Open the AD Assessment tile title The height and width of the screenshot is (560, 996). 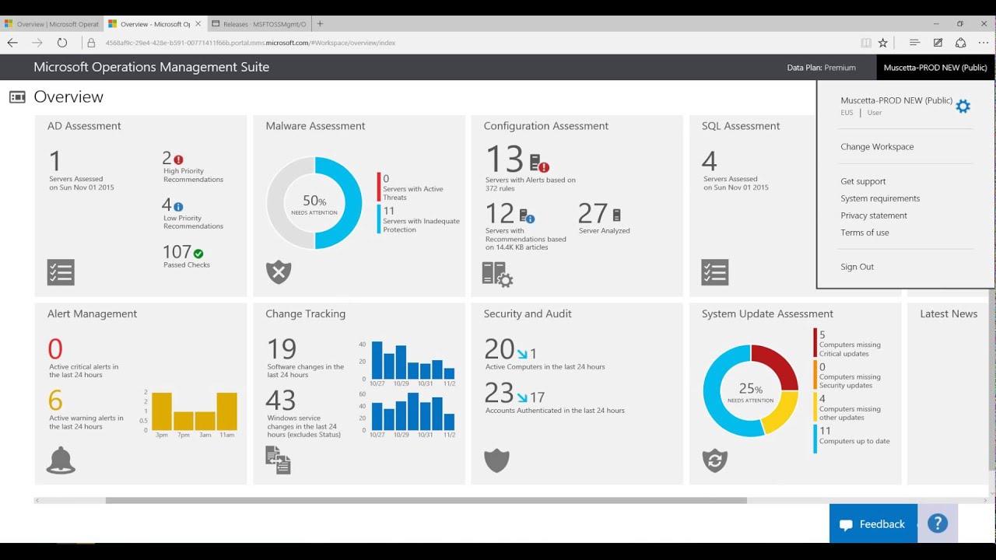(x=84, y=126)
